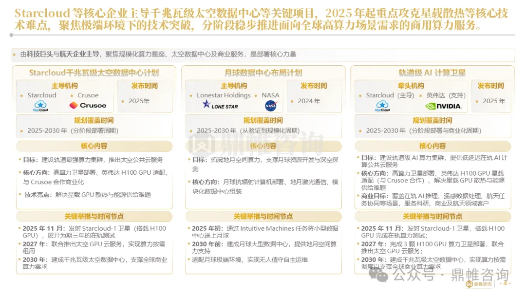Click the Crusoe logo
Screen dimensions: 526x296
tap(88, 106)
